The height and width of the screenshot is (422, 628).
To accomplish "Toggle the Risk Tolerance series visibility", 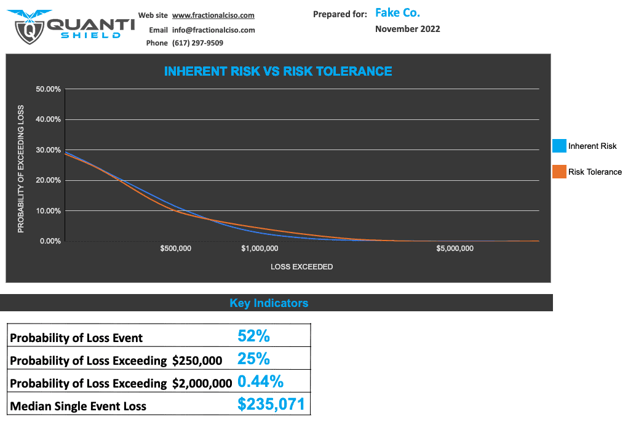I will (x=595, y=172).
